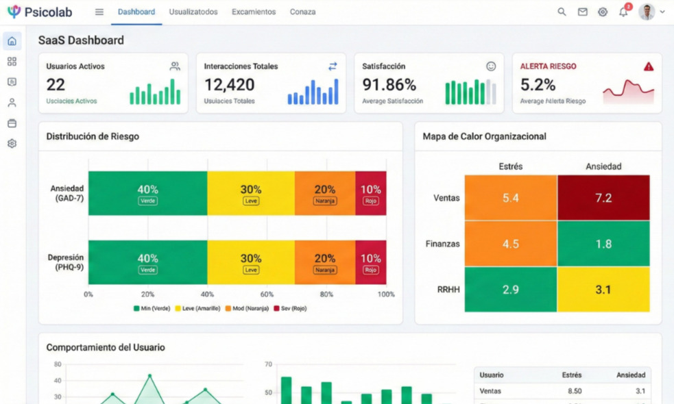Screen dimensions: 674x404
Task: Open the chat messages sidebar icon
Action: click(12, 82)
